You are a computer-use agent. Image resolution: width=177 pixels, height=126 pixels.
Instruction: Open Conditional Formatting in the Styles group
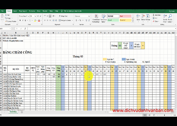point(96,19)
